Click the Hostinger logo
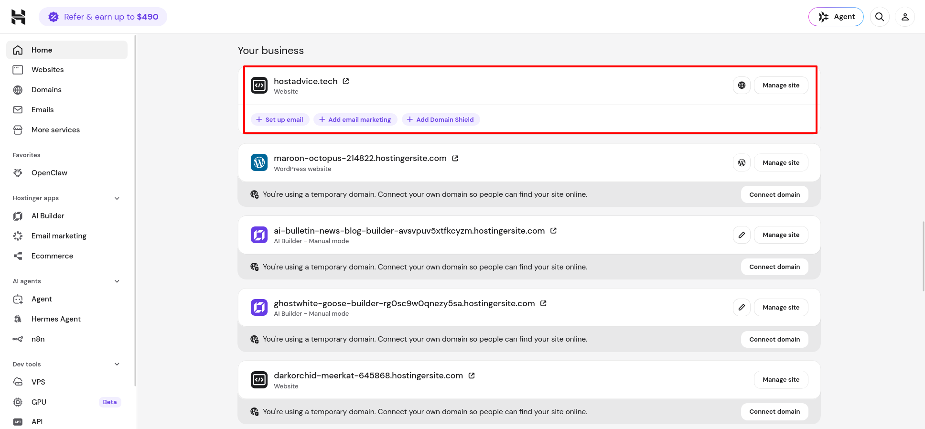Image resolution: width=925 pixels, height=429 pixels. pyautogui.click(x=18, y=17)
